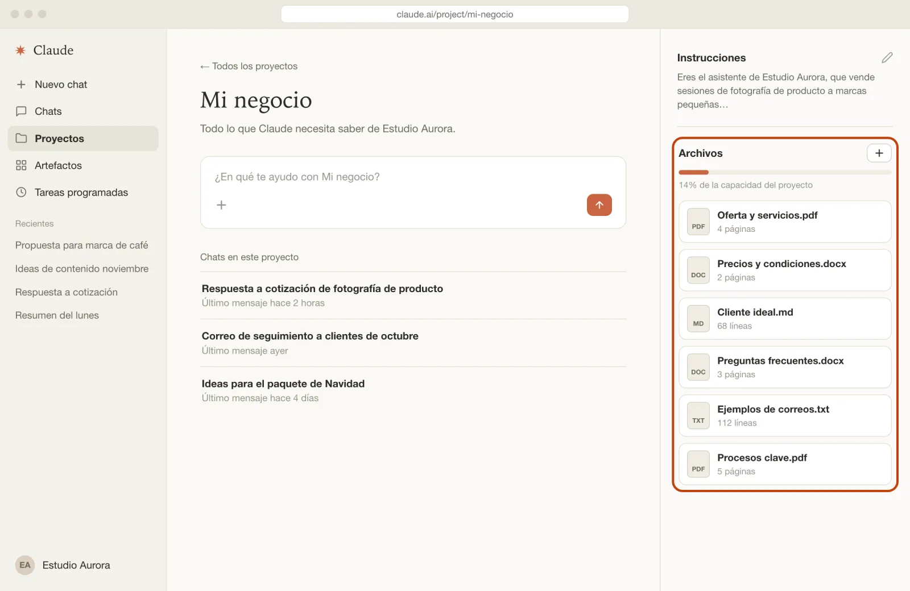910x591 pixels.
Task: Open recent chat Resumen del lunes
Action: [57, 315]
